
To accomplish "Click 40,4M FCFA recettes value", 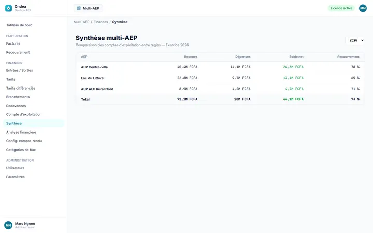I will click(187, 67).
